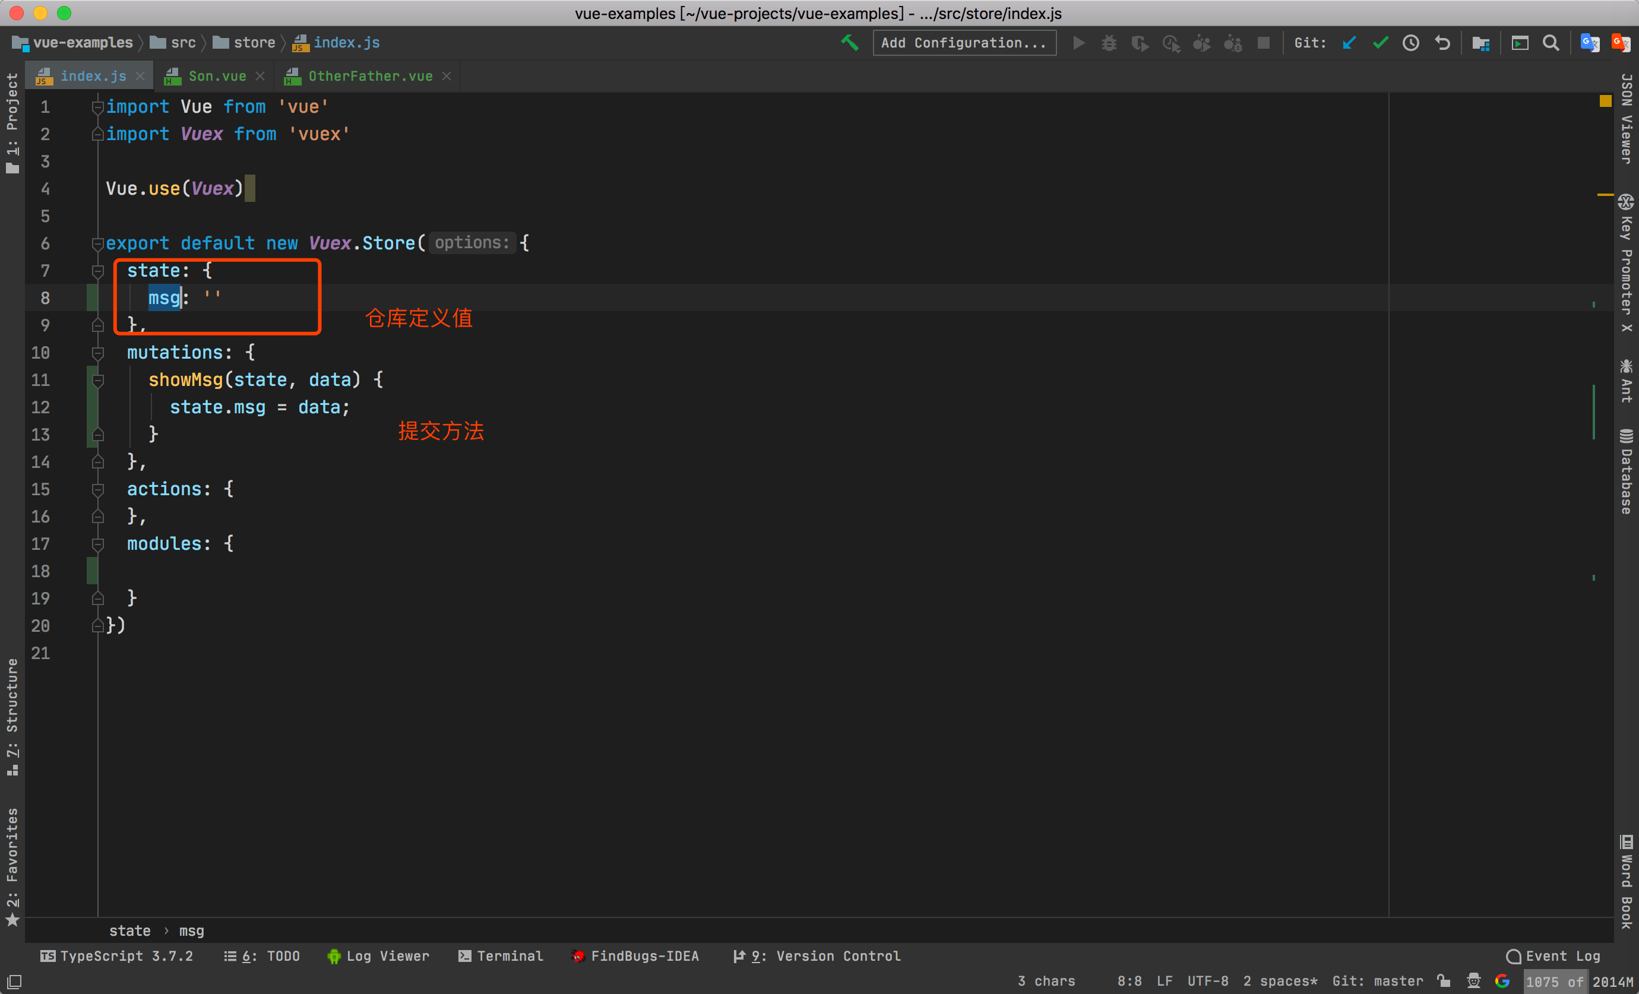
Task: Open the Ant side panel
Action: coord(1627,381)
